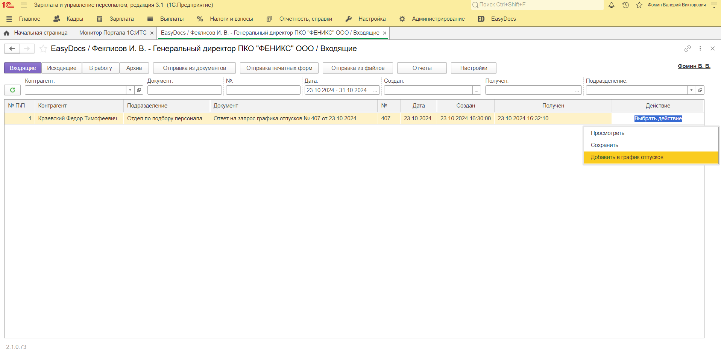
Task: Click the Отправка из файлов button
Action: click(x=357, y=68)
